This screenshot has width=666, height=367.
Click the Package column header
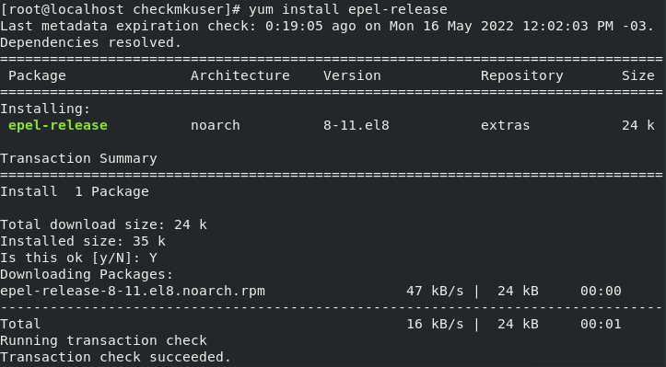tap(38, 75)
